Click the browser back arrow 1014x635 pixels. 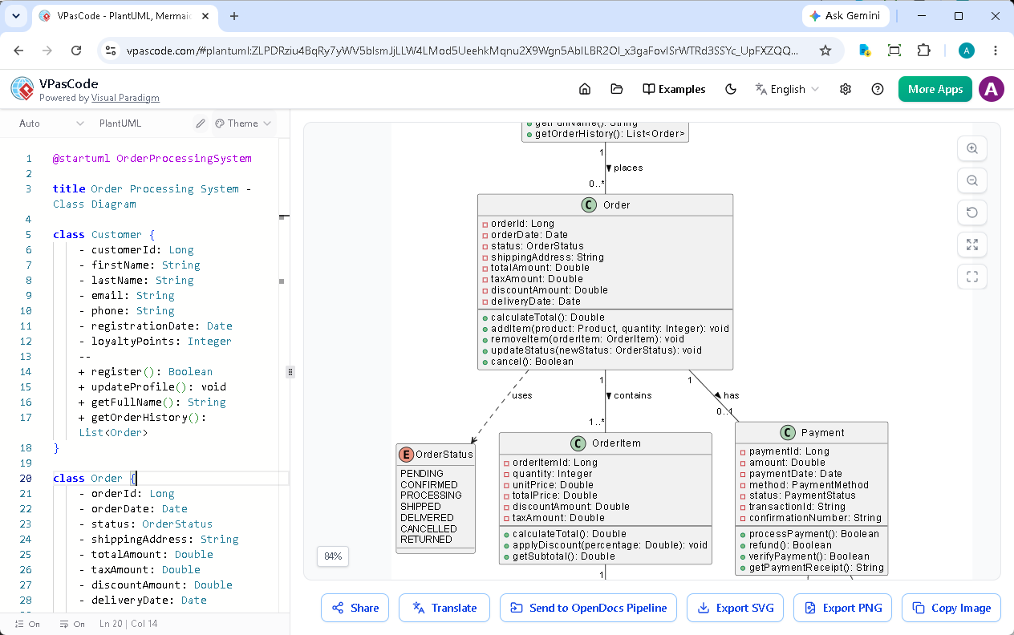(18, 51)
